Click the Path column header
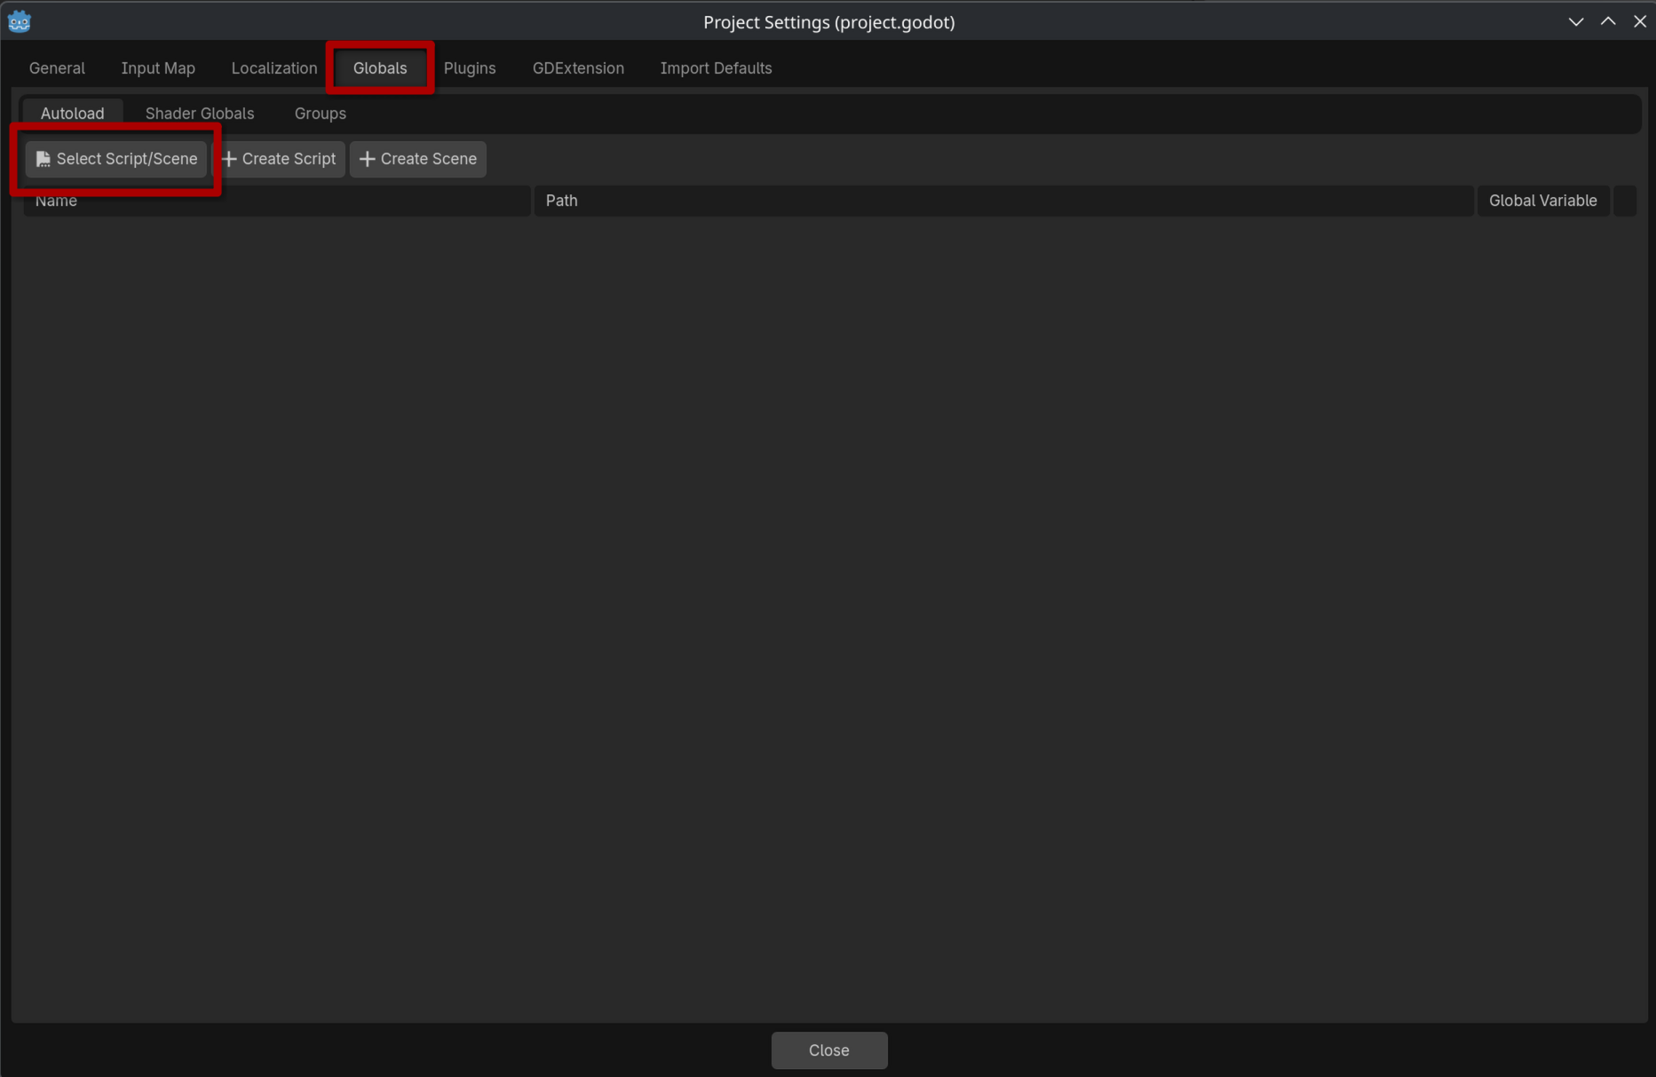Image resolution: width=1656 pixels, height=1077 pixels. tap(1003, 201)
